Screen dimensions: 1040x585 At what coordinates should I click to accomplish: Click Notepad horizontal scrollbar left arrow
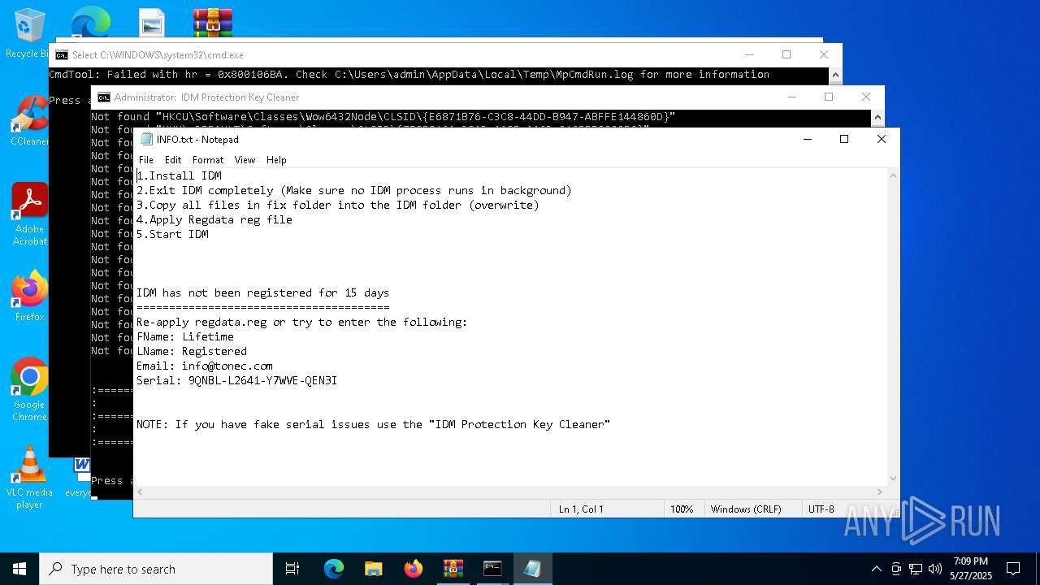click(x=140, y=492)
